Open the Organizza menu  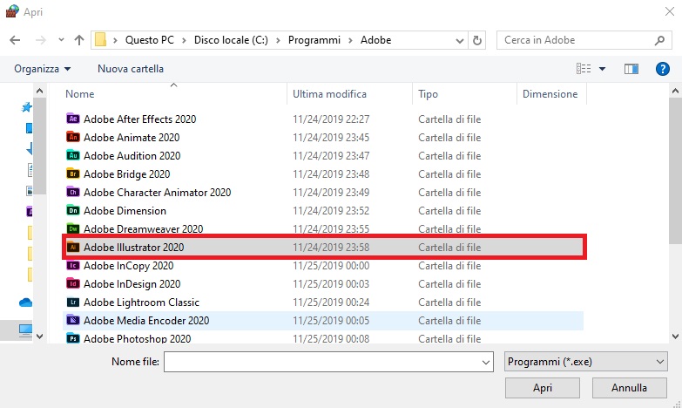(42, 69)
